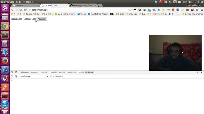Image resolution: width=204 pixels, height=114 pixels.
Task: Open the Gg bookmark folder
Action: pyautogui.click(x=142, y=14)
